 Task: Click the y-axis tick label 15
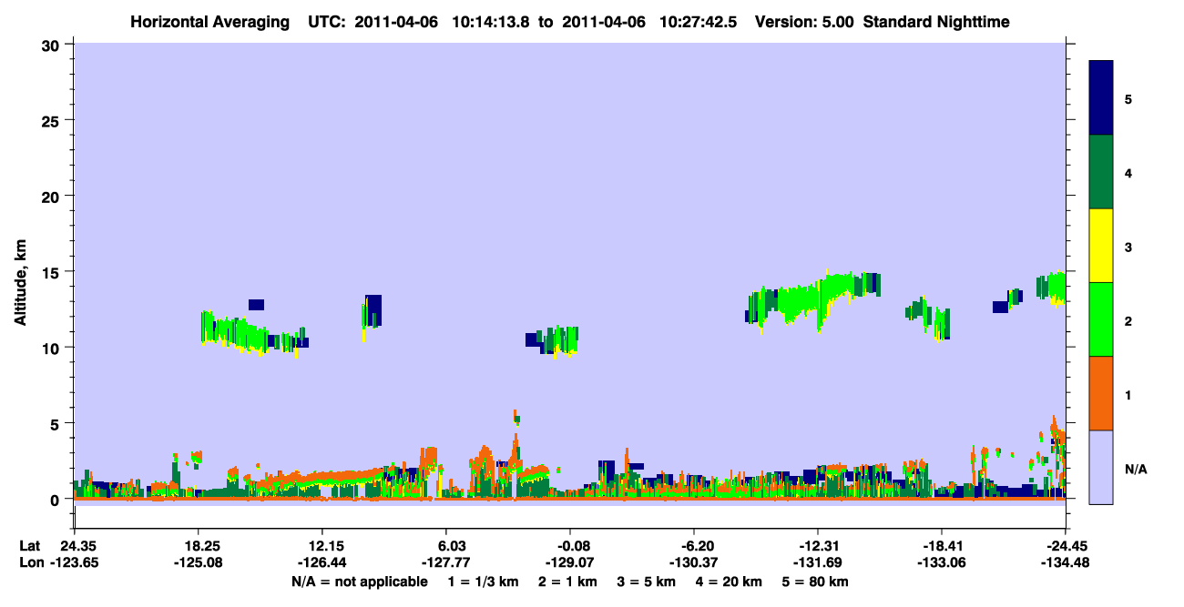point(53,272)
